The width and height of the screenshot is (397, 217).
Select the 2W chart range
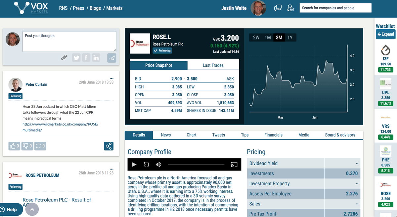256,38
